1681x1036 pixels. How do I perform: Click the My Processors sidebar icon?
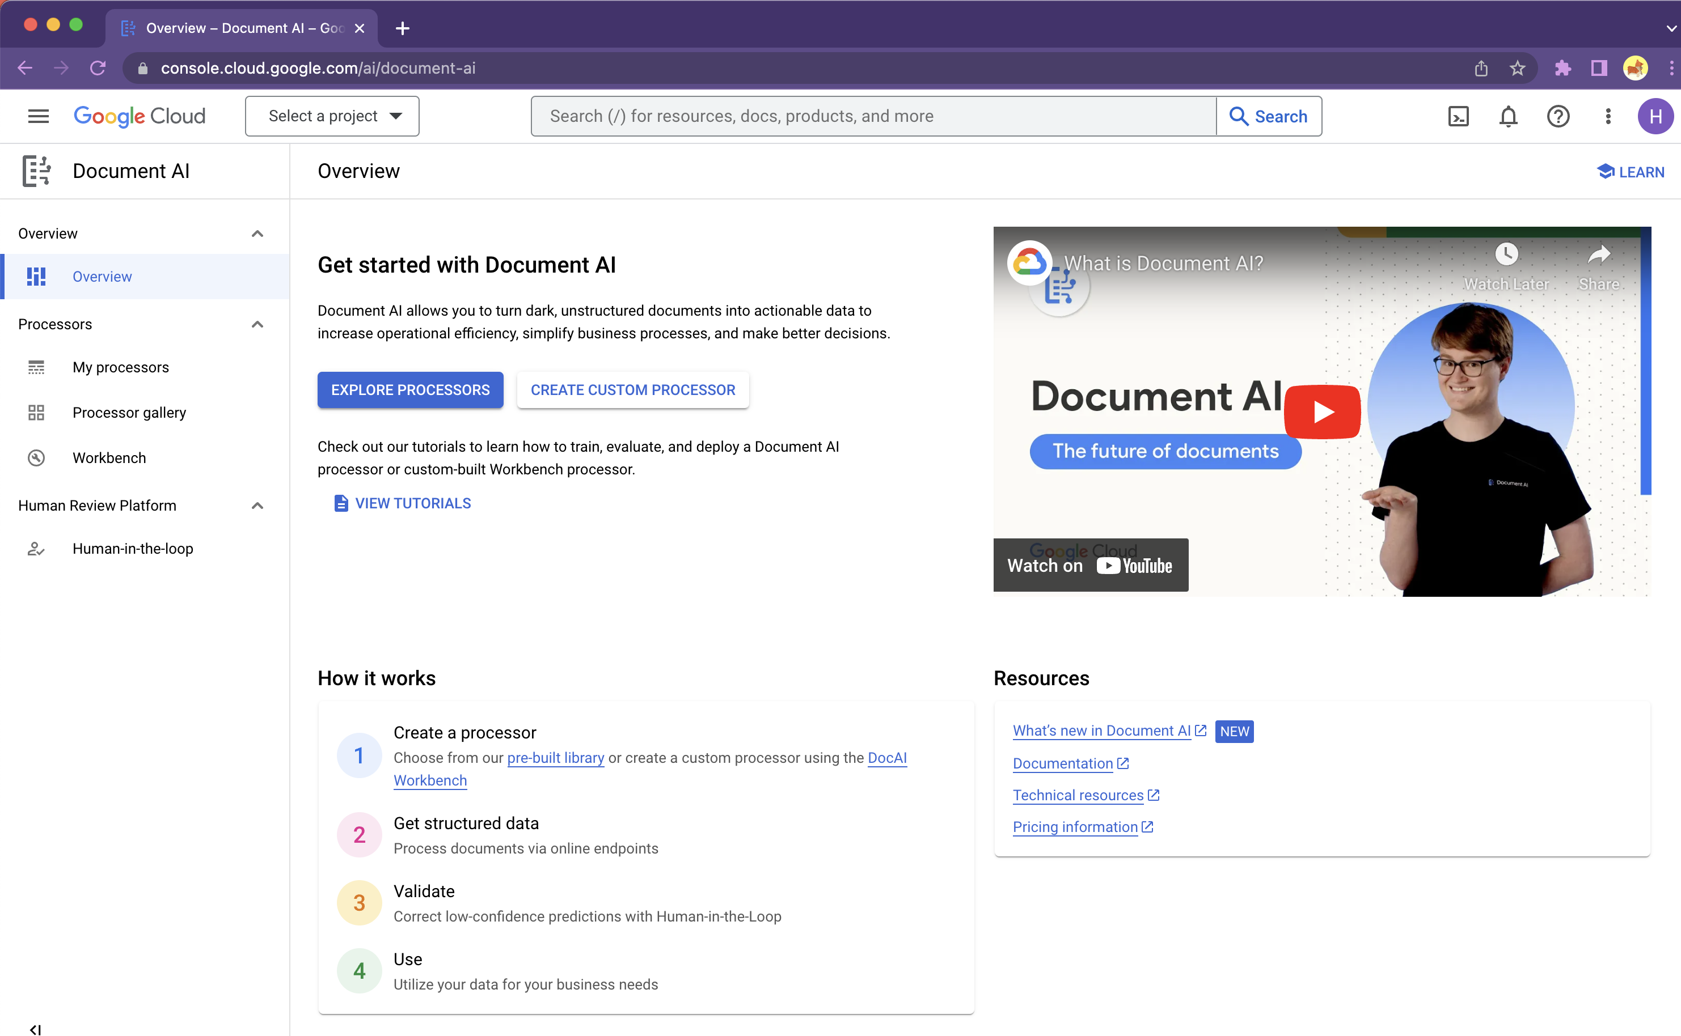pos(36,367)
